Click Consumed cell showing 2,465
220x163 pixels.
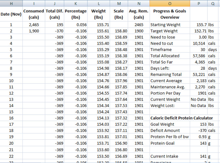(34, 25)
